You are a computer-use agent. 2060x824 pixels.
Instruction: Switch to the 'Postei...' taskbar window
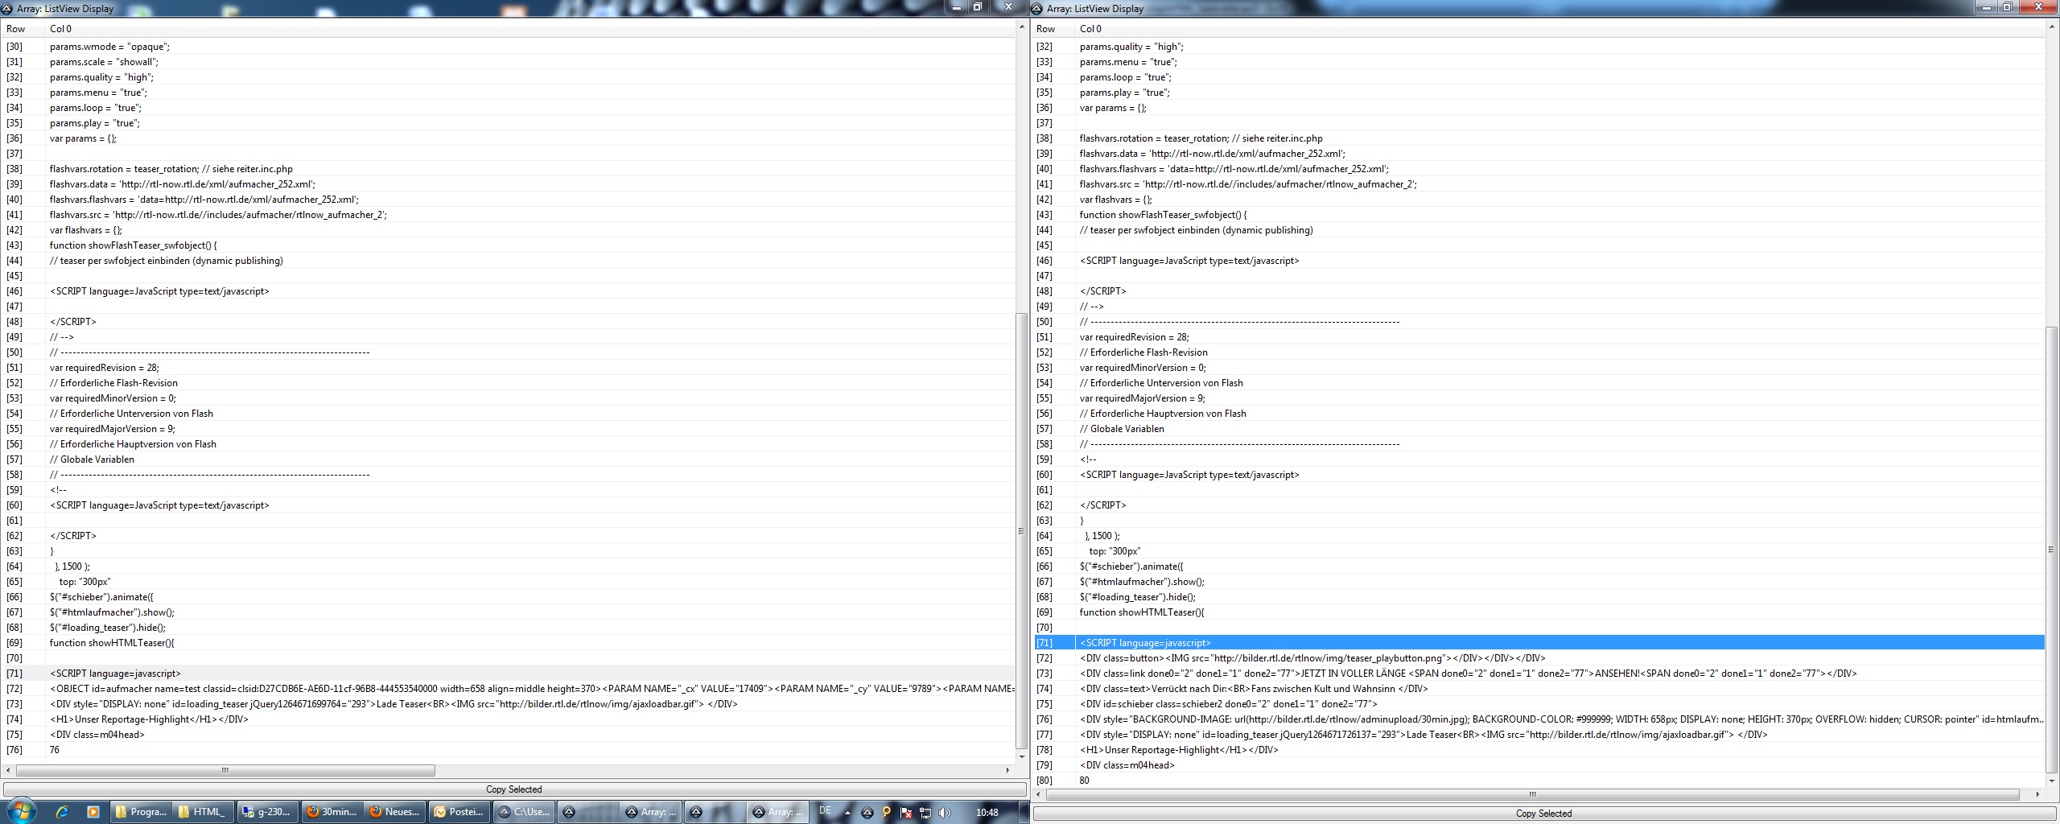click(x=459, y=812)
